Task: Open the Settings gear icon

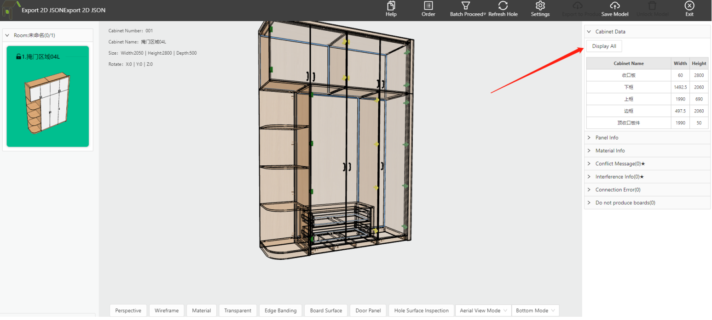Action: [x=540, y=6]
